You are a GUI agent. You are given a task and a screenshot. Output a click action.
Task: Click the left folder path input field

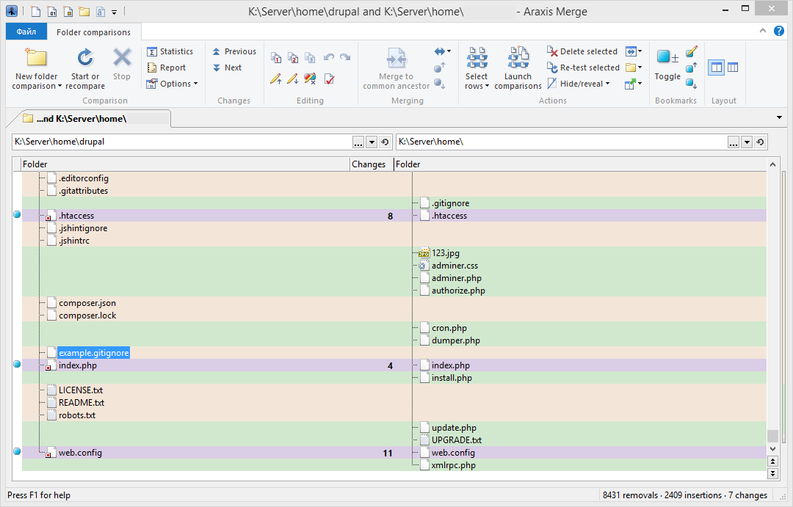pos(180,142)
